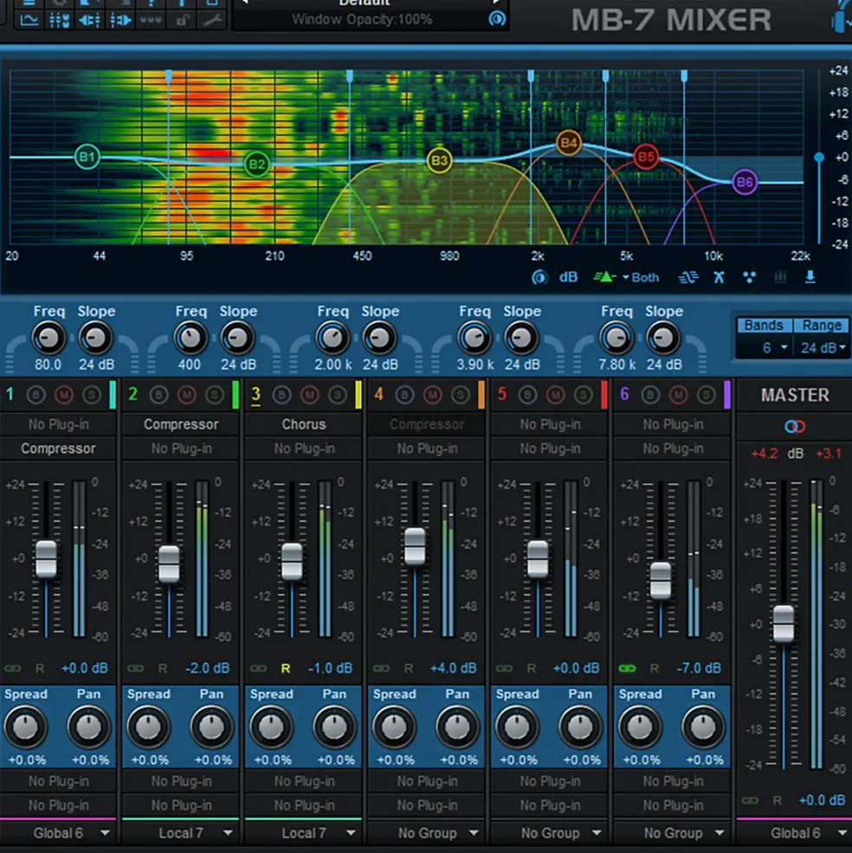Click the window opacity knob icon
The width and height of the screenshot is (852, 853).
(x=496, y=19)
